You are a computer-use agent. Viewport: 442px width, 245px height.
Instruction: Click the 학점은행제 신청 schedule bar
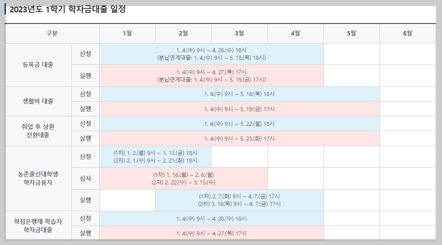[211, 218]
